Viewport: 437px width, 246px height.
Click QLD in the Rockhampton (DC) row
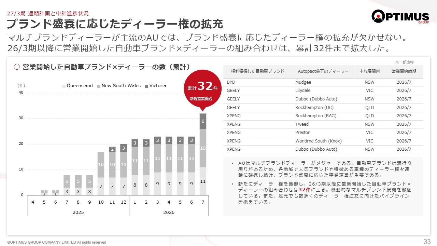(369, 107)
